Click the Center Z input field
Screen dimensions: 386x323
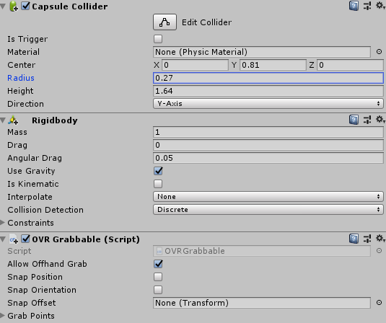click(x=350, y=65)
